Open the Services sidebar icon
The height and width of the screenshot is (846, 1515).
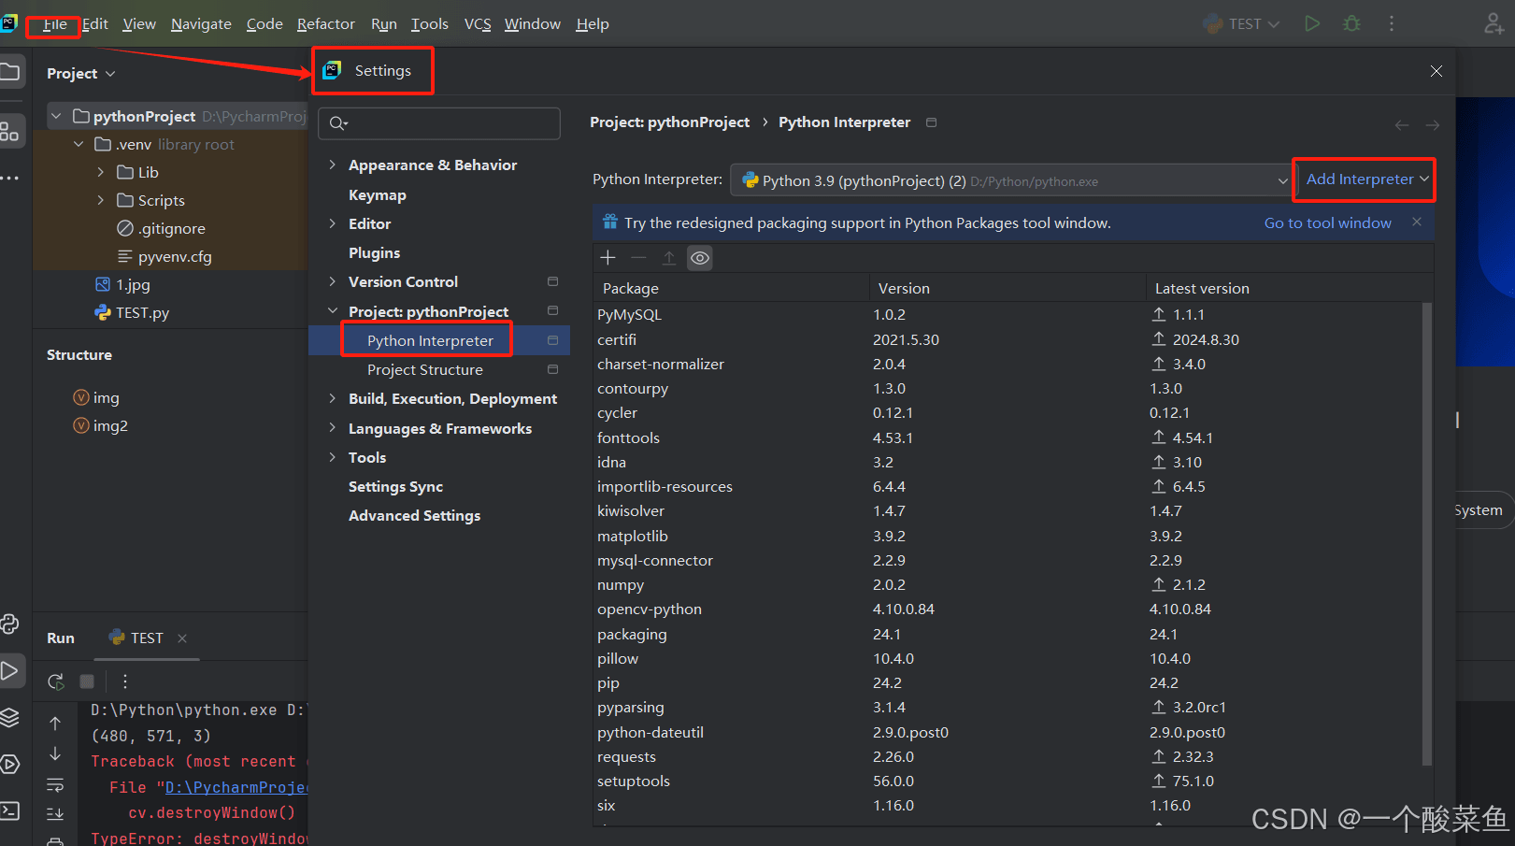click(9, 764)
